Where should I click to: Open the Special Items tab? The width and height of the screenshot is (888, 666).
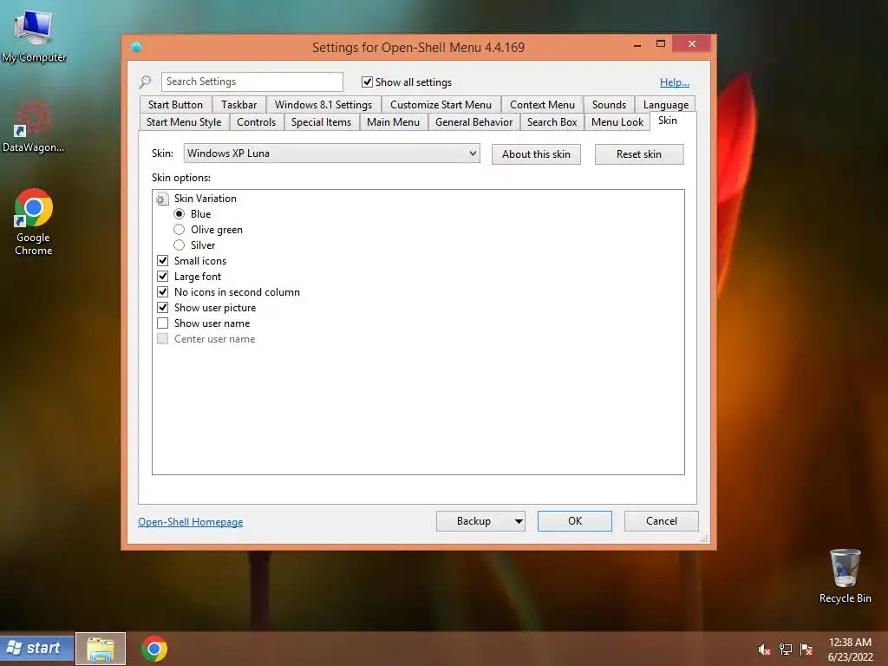click(321, 122)
